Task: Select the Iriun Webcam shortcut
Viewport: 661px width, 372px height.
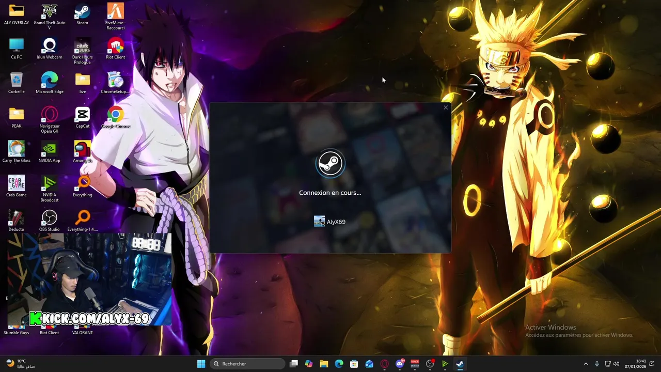Action: coord(50,49)
